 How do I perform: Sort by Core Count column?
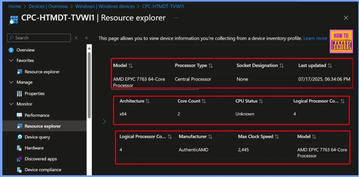pos(204,101)
